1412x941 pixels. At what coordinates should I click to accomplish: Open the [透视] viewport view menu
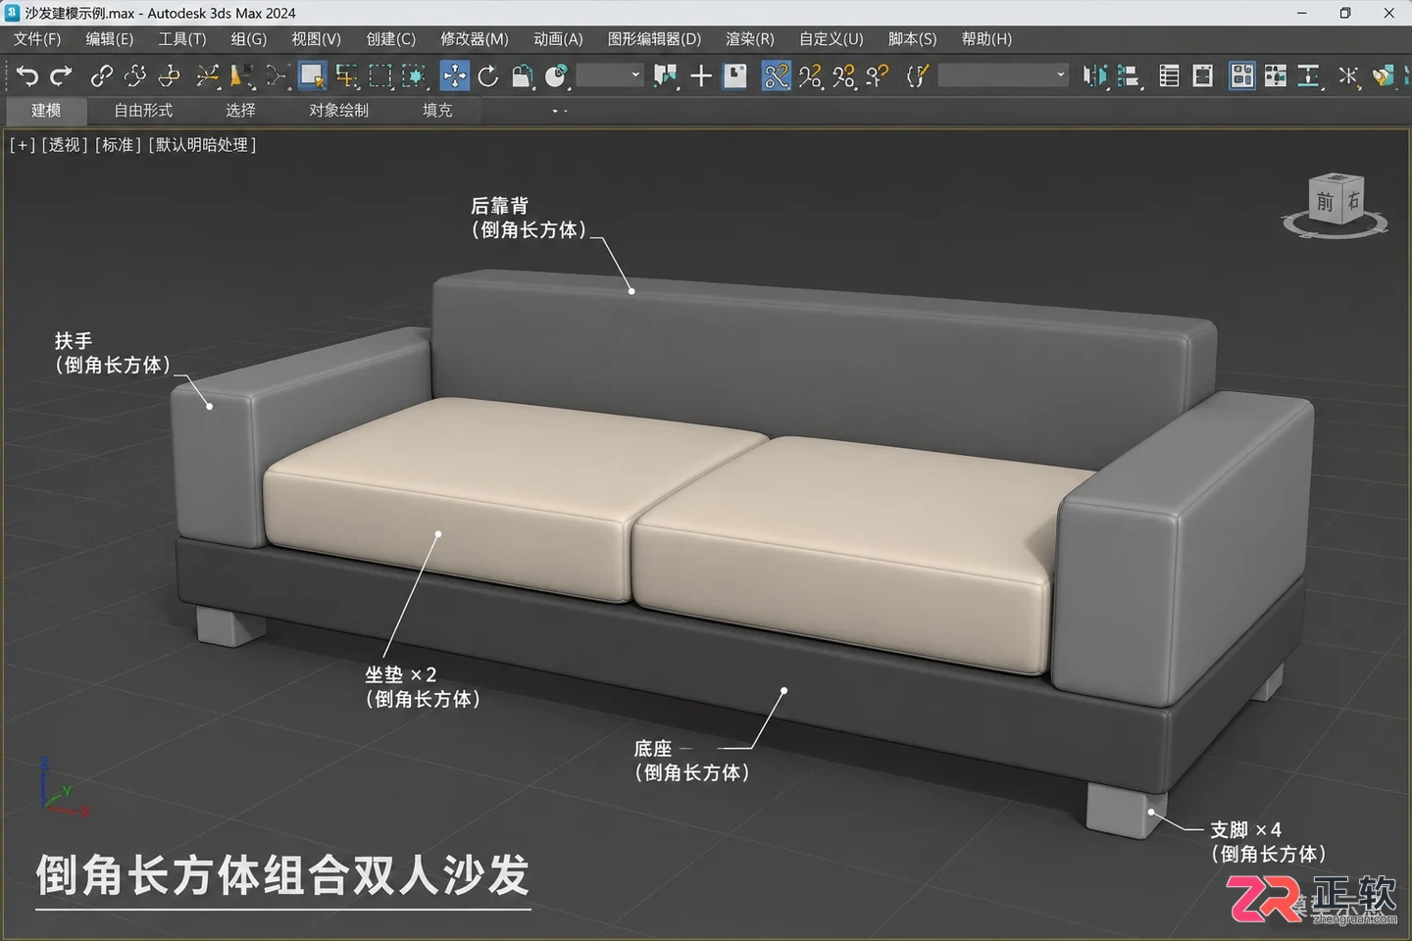(65, 145)
